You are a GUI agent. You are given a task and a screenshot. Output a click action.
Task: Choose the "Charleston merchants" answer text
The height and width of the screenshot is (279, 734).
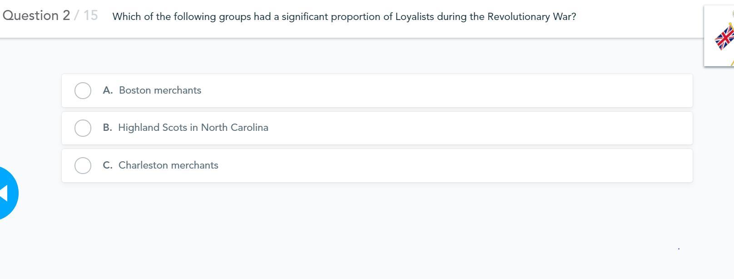pos(168,165)
